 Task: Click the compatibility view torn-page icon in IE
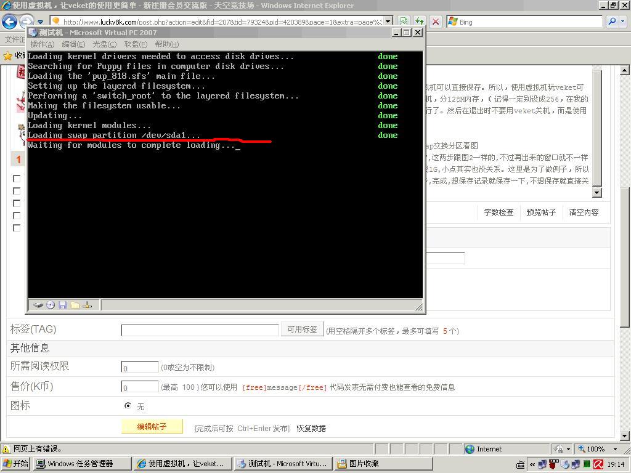(x=404, y=22)
